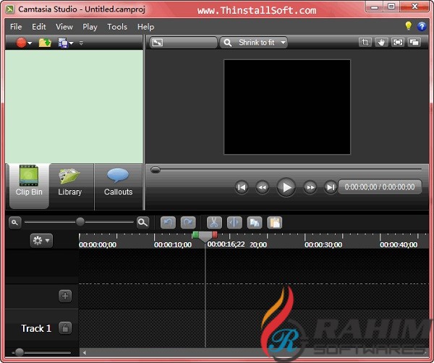Click the black video preview canvas
The width and height of the screenshot is (434, 363).
click(x=287, y=107)
